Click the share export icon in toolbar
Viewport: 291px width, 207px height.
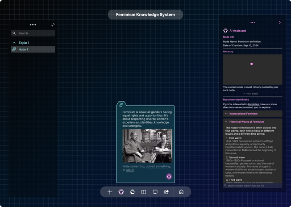pos(166,192)
